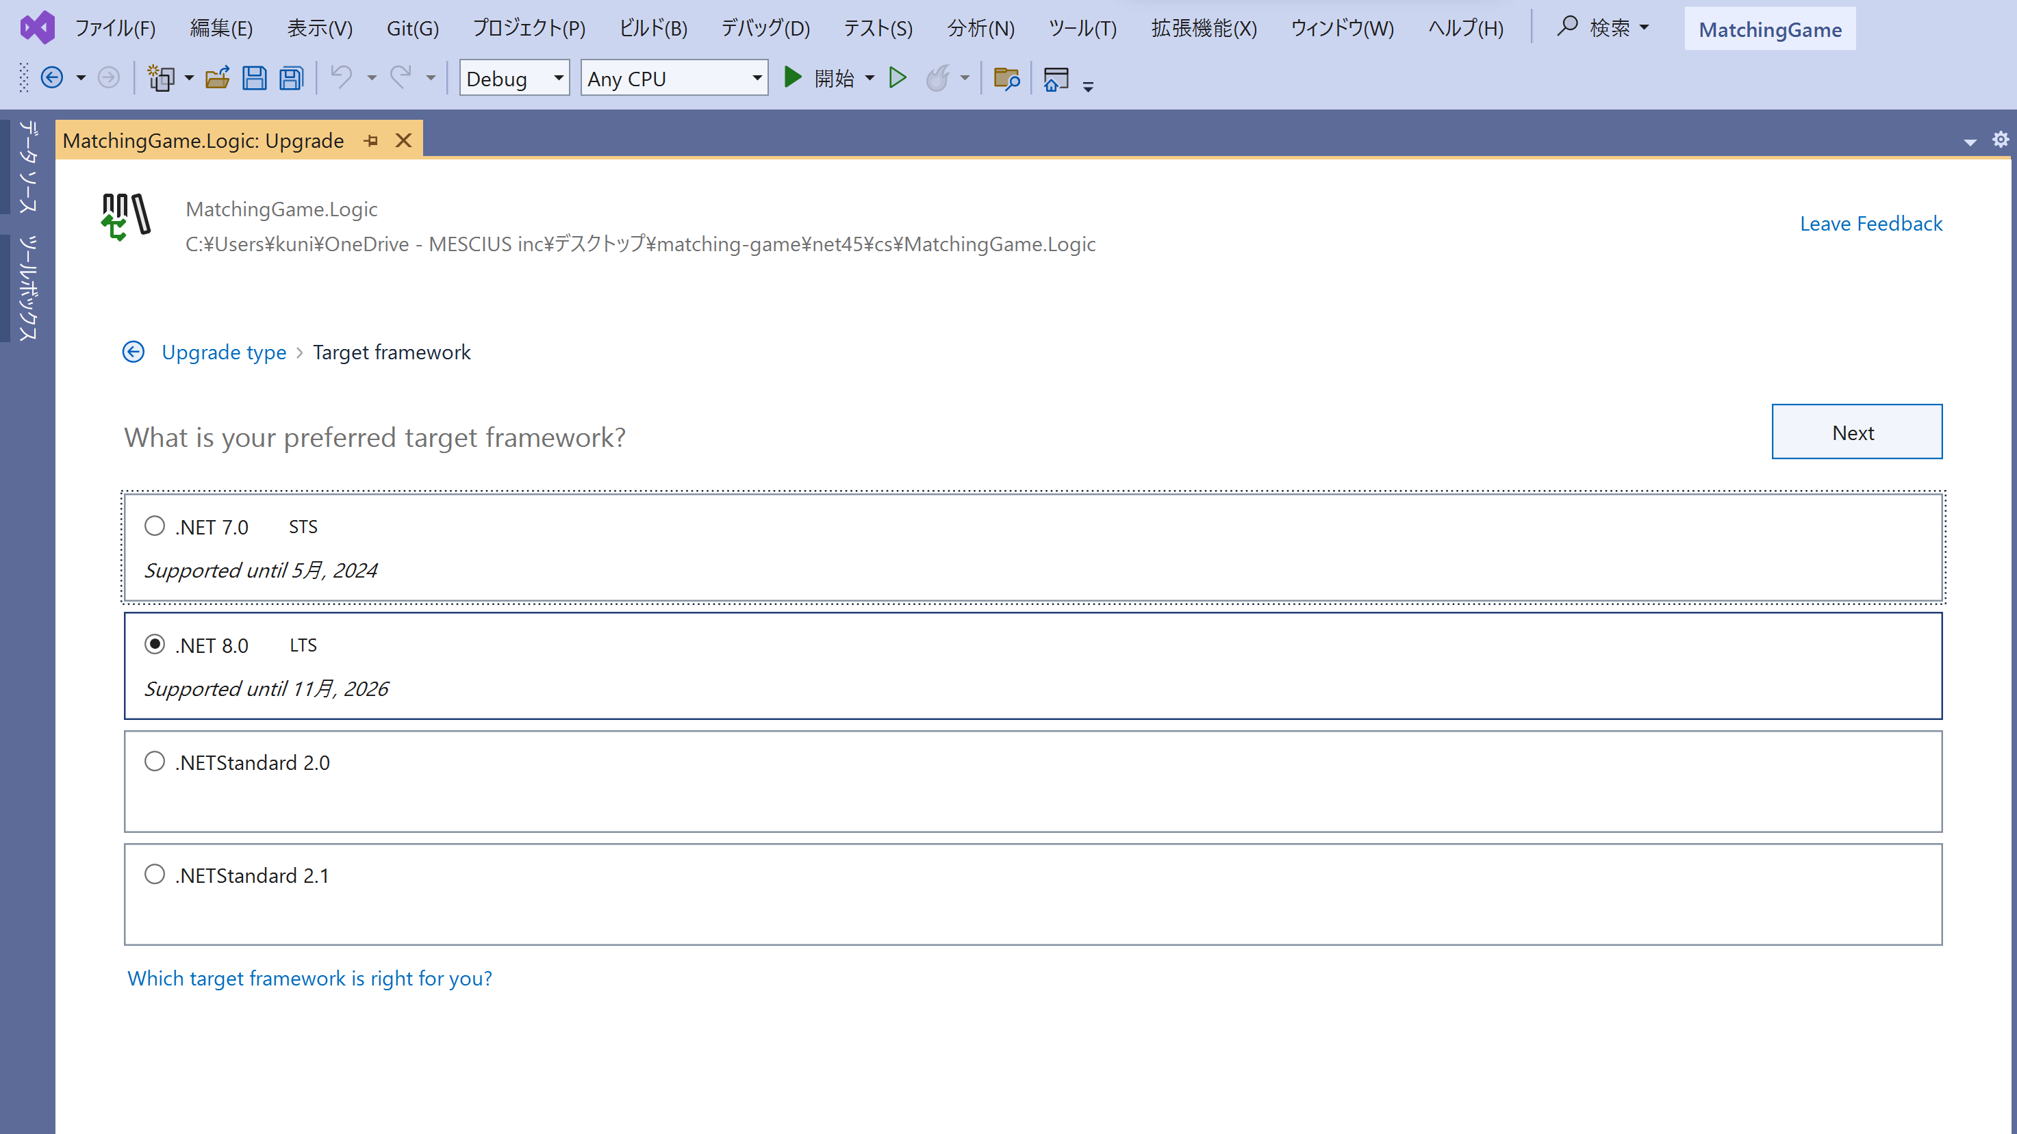The width and height of the screenshot is (2017, 1134).
Task: Open the ファイル(F) menu
Action: click(115, 28)
